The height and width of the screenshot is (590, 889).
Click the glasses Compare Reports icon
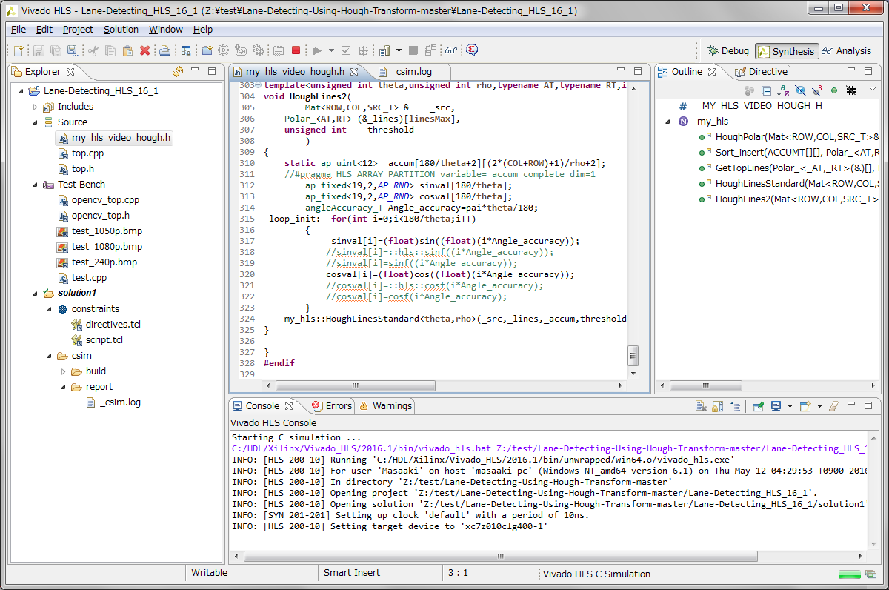[x=450, y=51]
